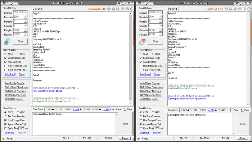Open the app logo menu in the right title bar
The width and height of the screenshot is (252, 142).
click(x=140, y=3)
